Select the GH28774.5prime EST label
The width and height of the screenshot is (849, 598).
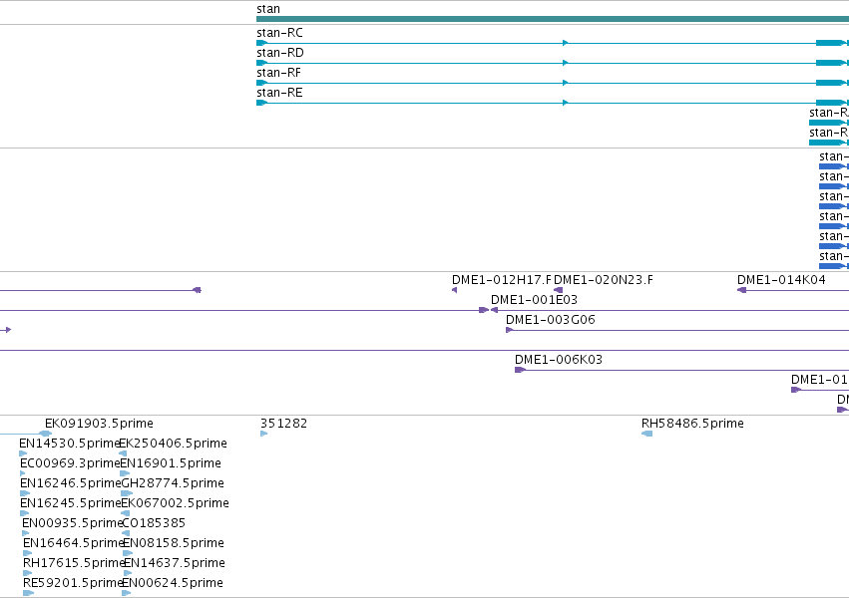tap(173, 484)
